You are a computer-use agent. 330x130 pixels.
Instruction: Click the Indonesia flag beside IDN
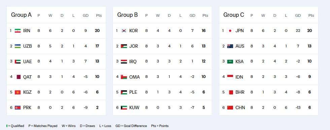pos(230,77)
